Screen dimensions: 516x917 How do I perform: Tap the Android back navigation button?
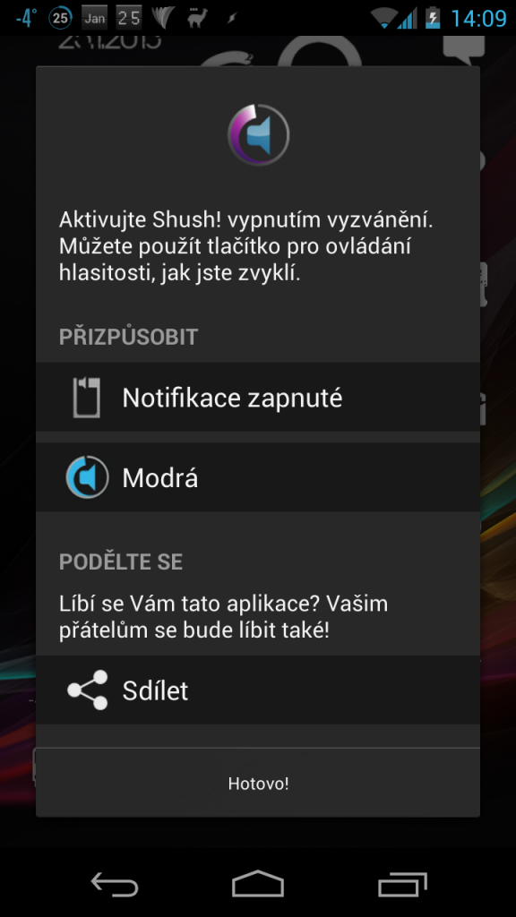coord(115,884)
